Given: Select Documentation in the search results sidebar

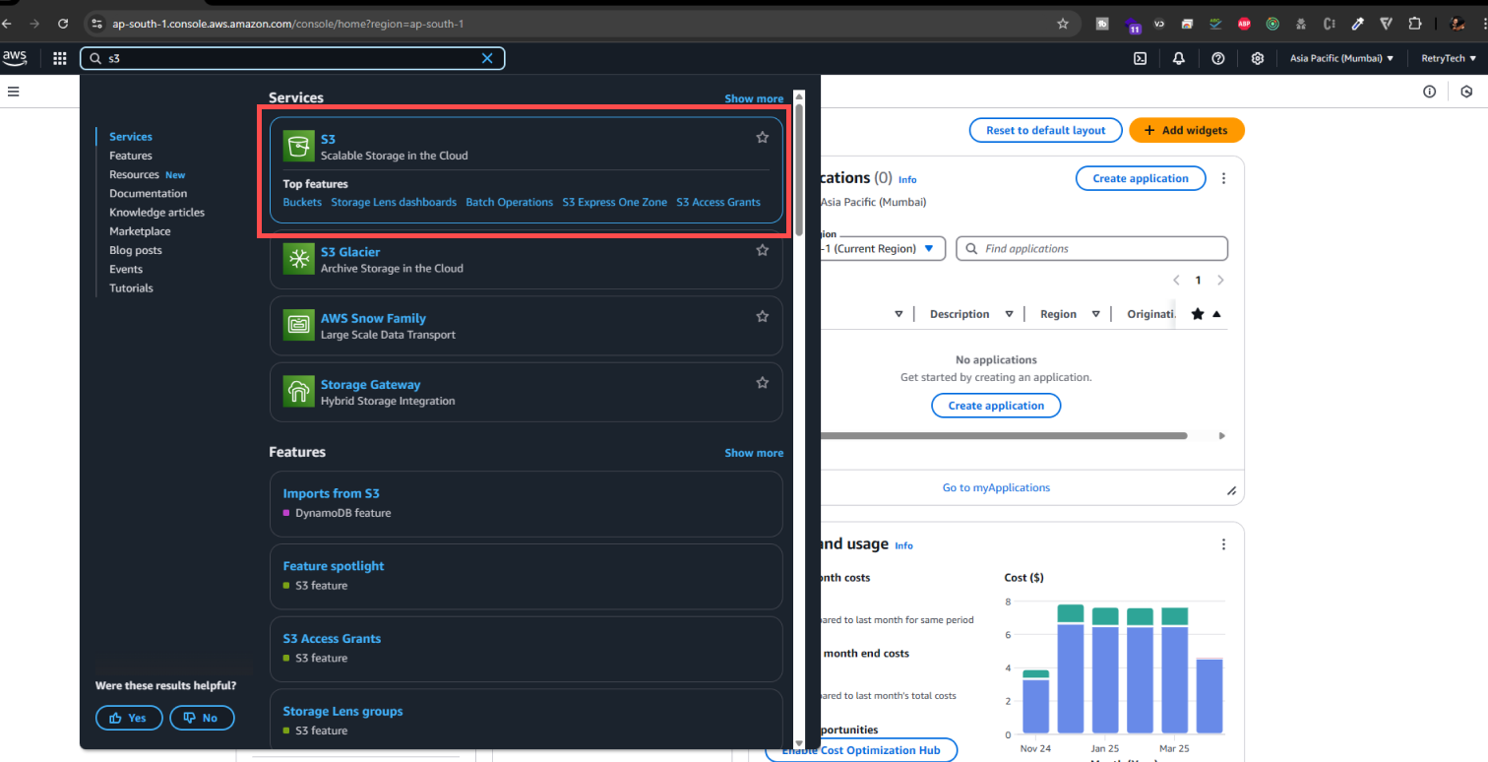Looking at the screenshot, I should [x=148, y=193].
